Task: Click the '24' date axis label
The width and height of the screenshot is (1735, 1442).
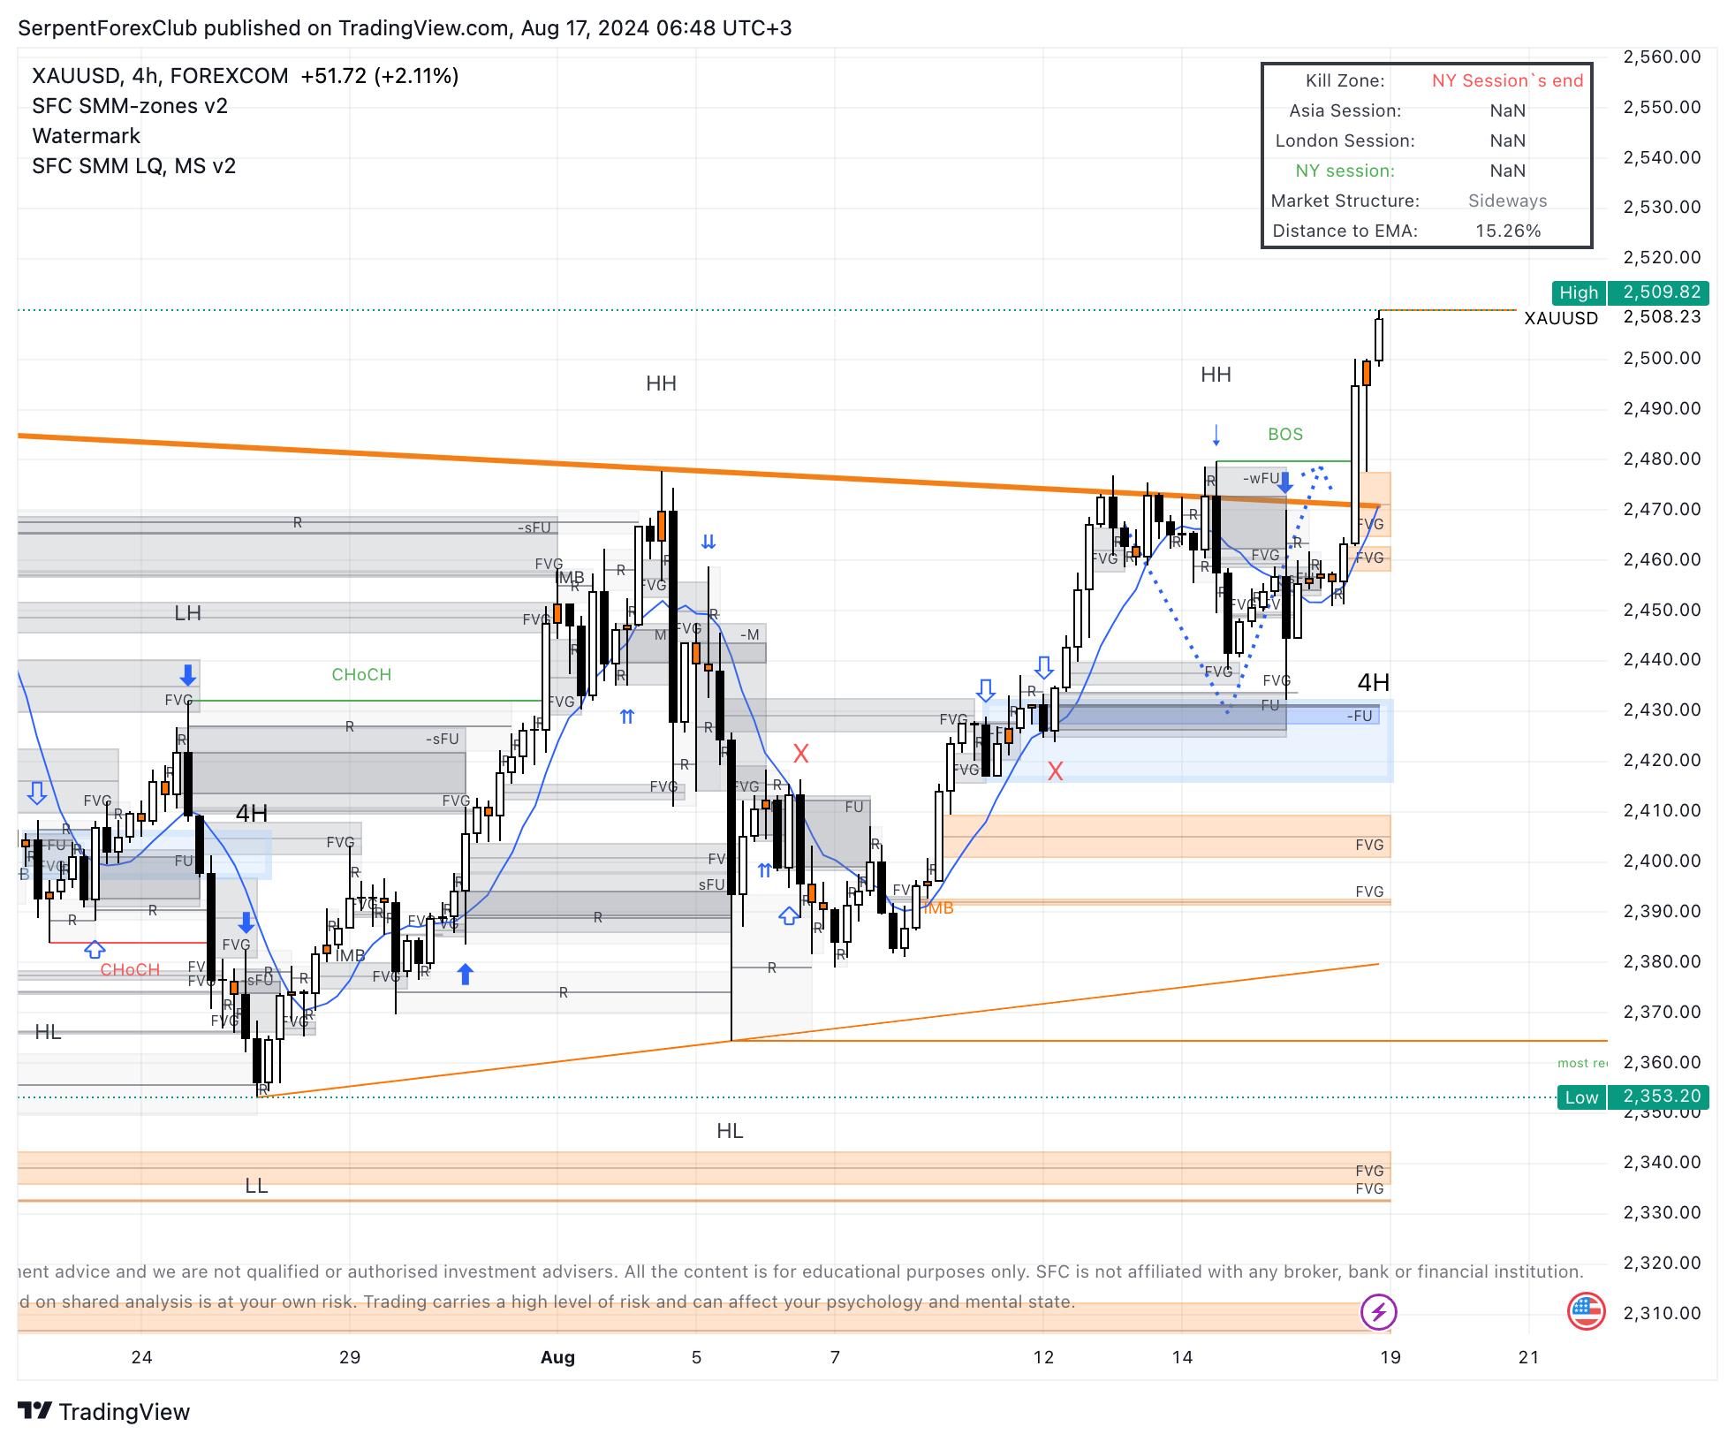Action: tap(141, 1357)
